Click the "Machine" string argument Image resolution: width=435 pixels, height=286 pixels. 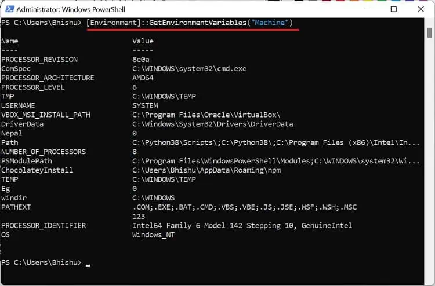[270, 23]
